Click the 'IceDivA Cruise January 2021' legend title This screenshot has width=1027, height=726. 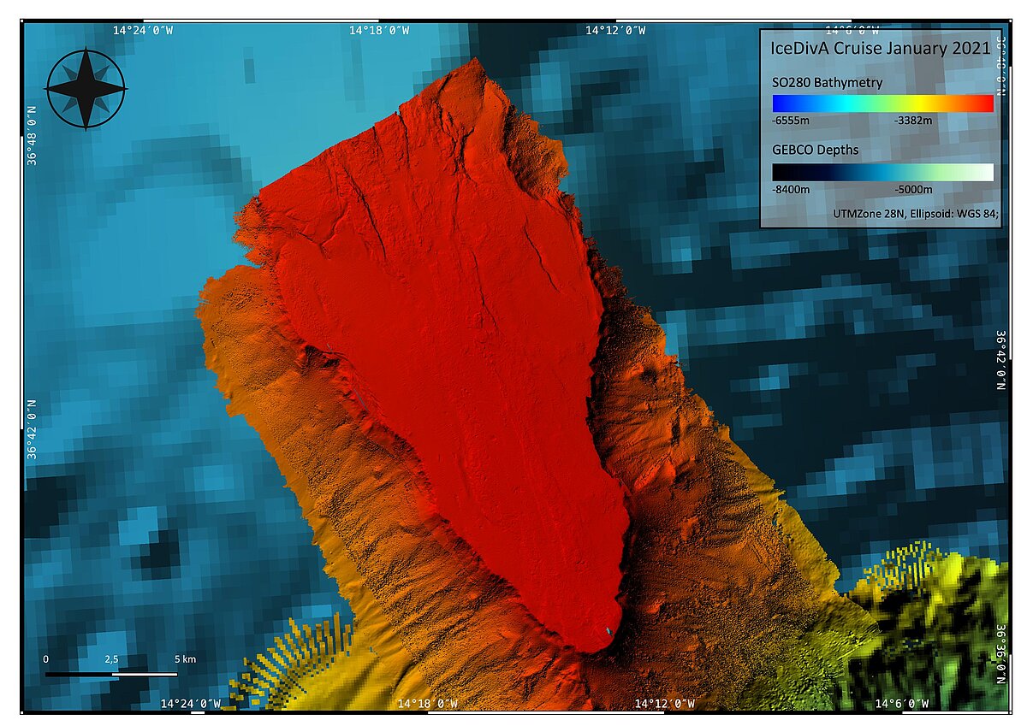pos(881,48)
